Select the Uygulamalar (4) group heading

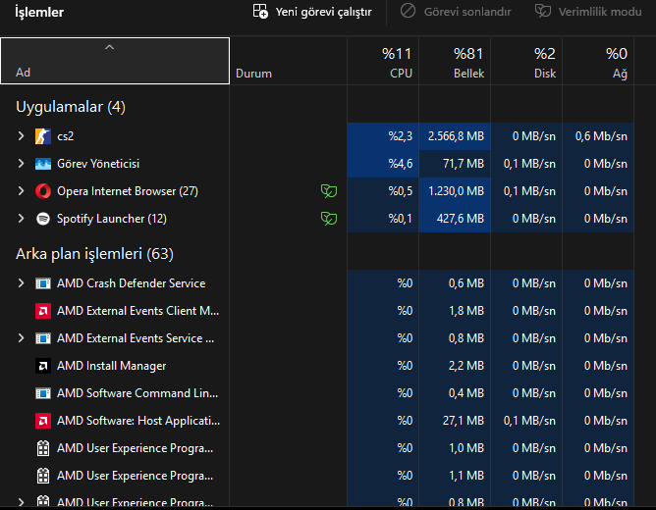[71, 107]
